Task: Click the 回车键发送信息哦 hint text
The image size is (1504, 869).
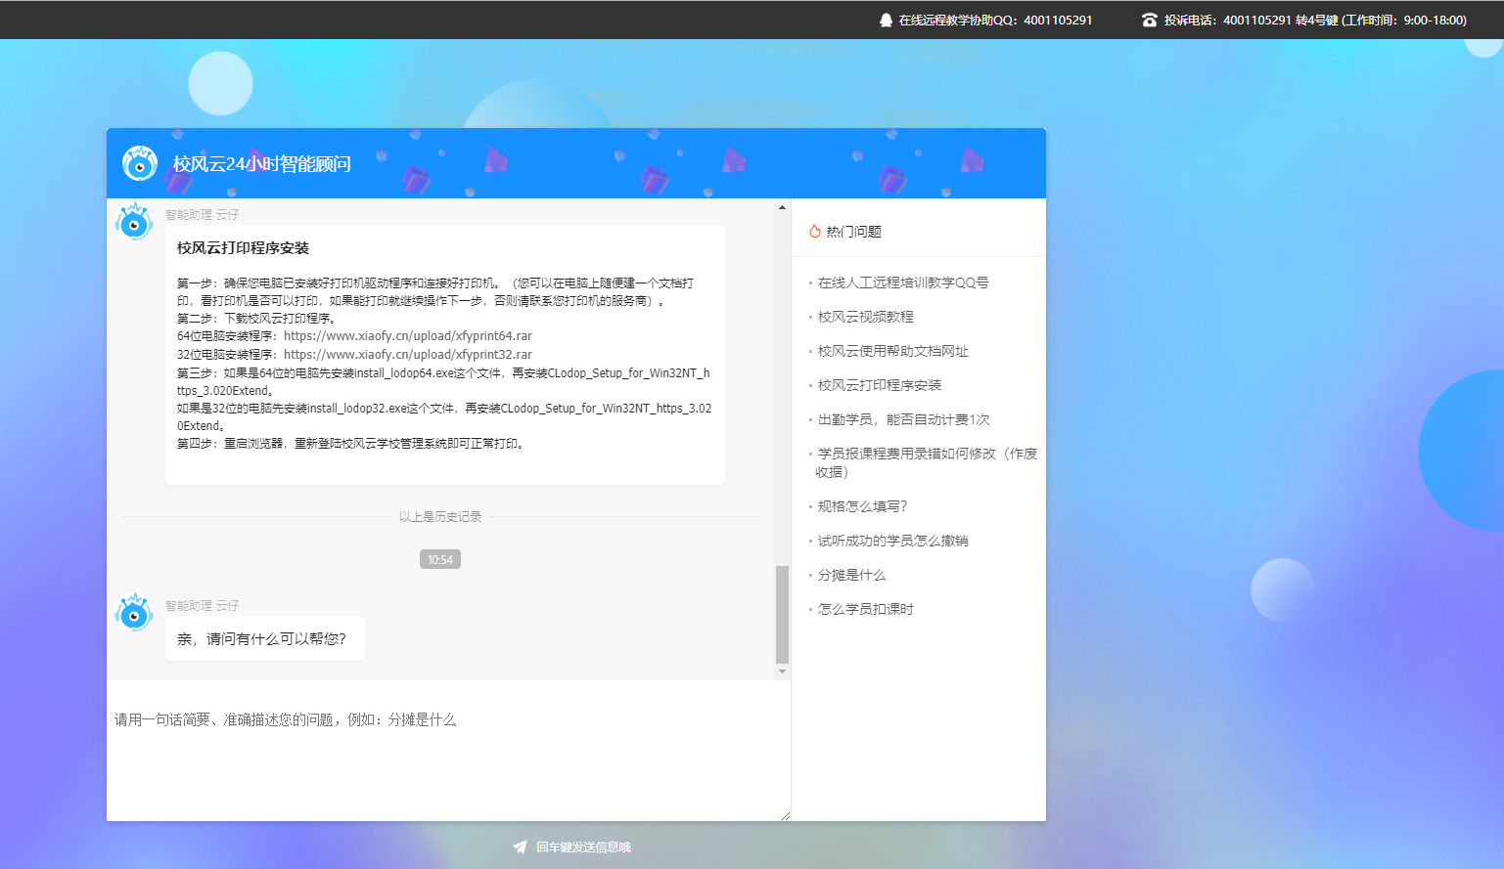Action: [583, 847]
